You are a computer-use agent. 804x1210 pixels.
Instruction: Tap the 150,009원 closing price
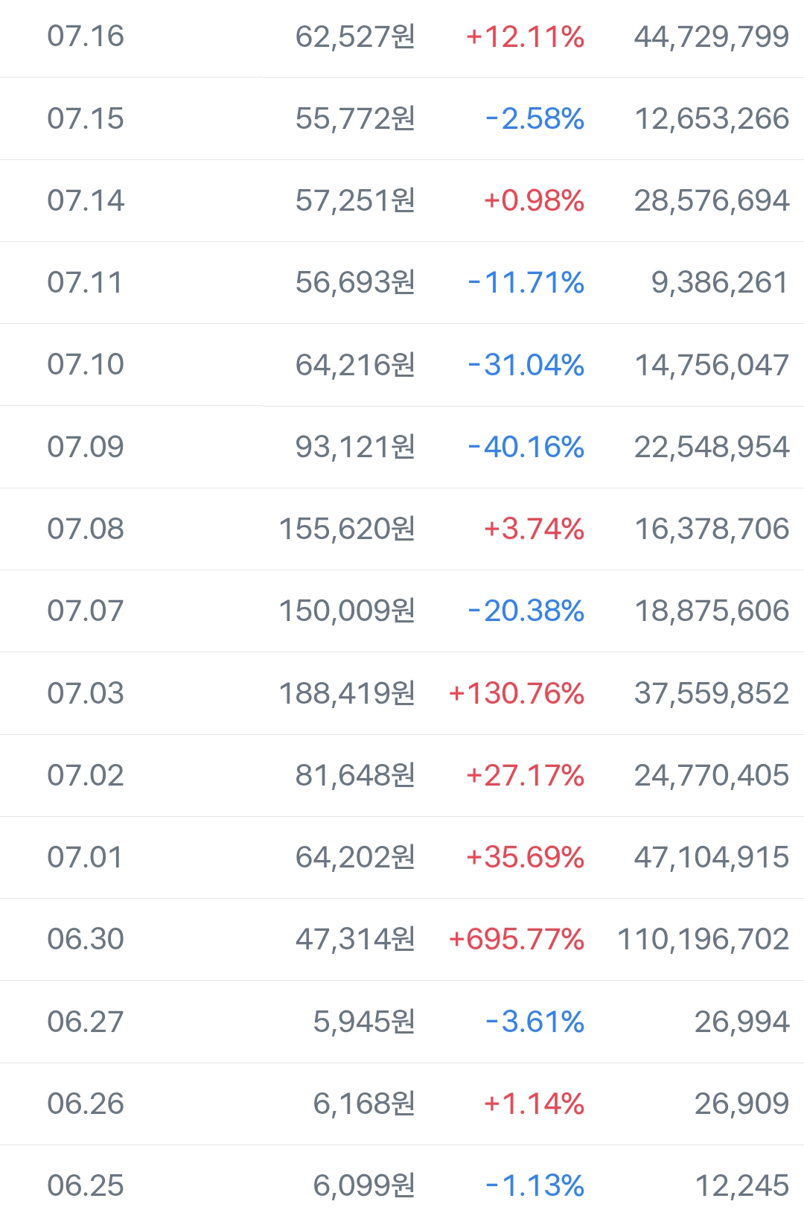(347, 611)
